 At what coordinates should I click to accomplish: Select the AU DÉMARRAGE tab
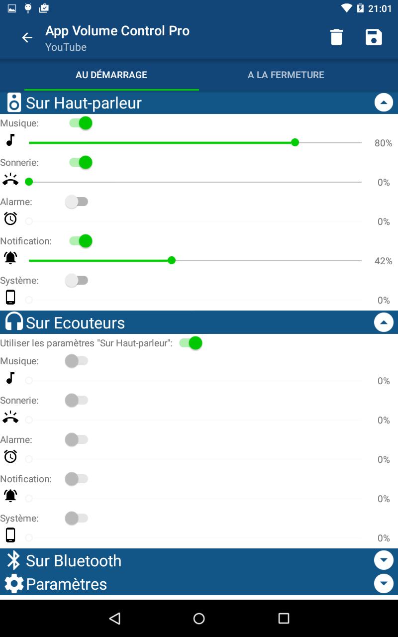tap(111, 75)
